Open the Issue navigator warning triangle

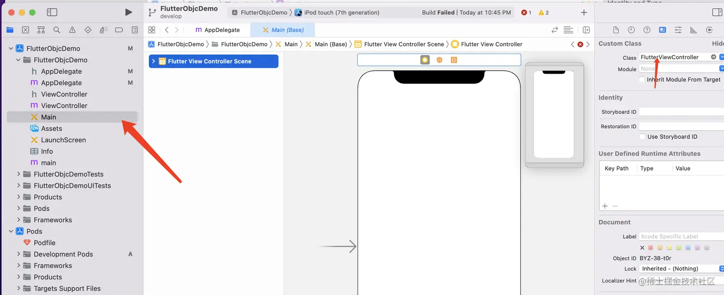tap(72, 30)
